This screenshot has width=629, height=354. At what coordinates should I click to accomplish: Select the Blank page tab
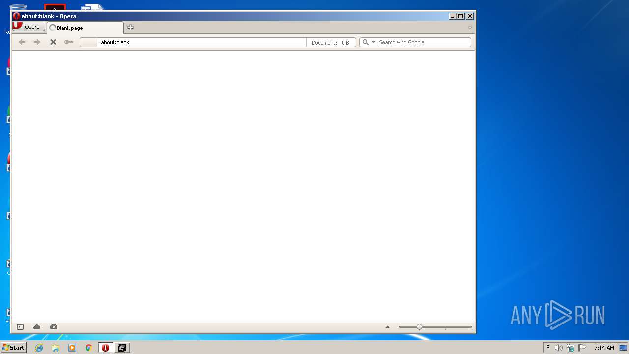pyautogui.click(x=85, y=28)
